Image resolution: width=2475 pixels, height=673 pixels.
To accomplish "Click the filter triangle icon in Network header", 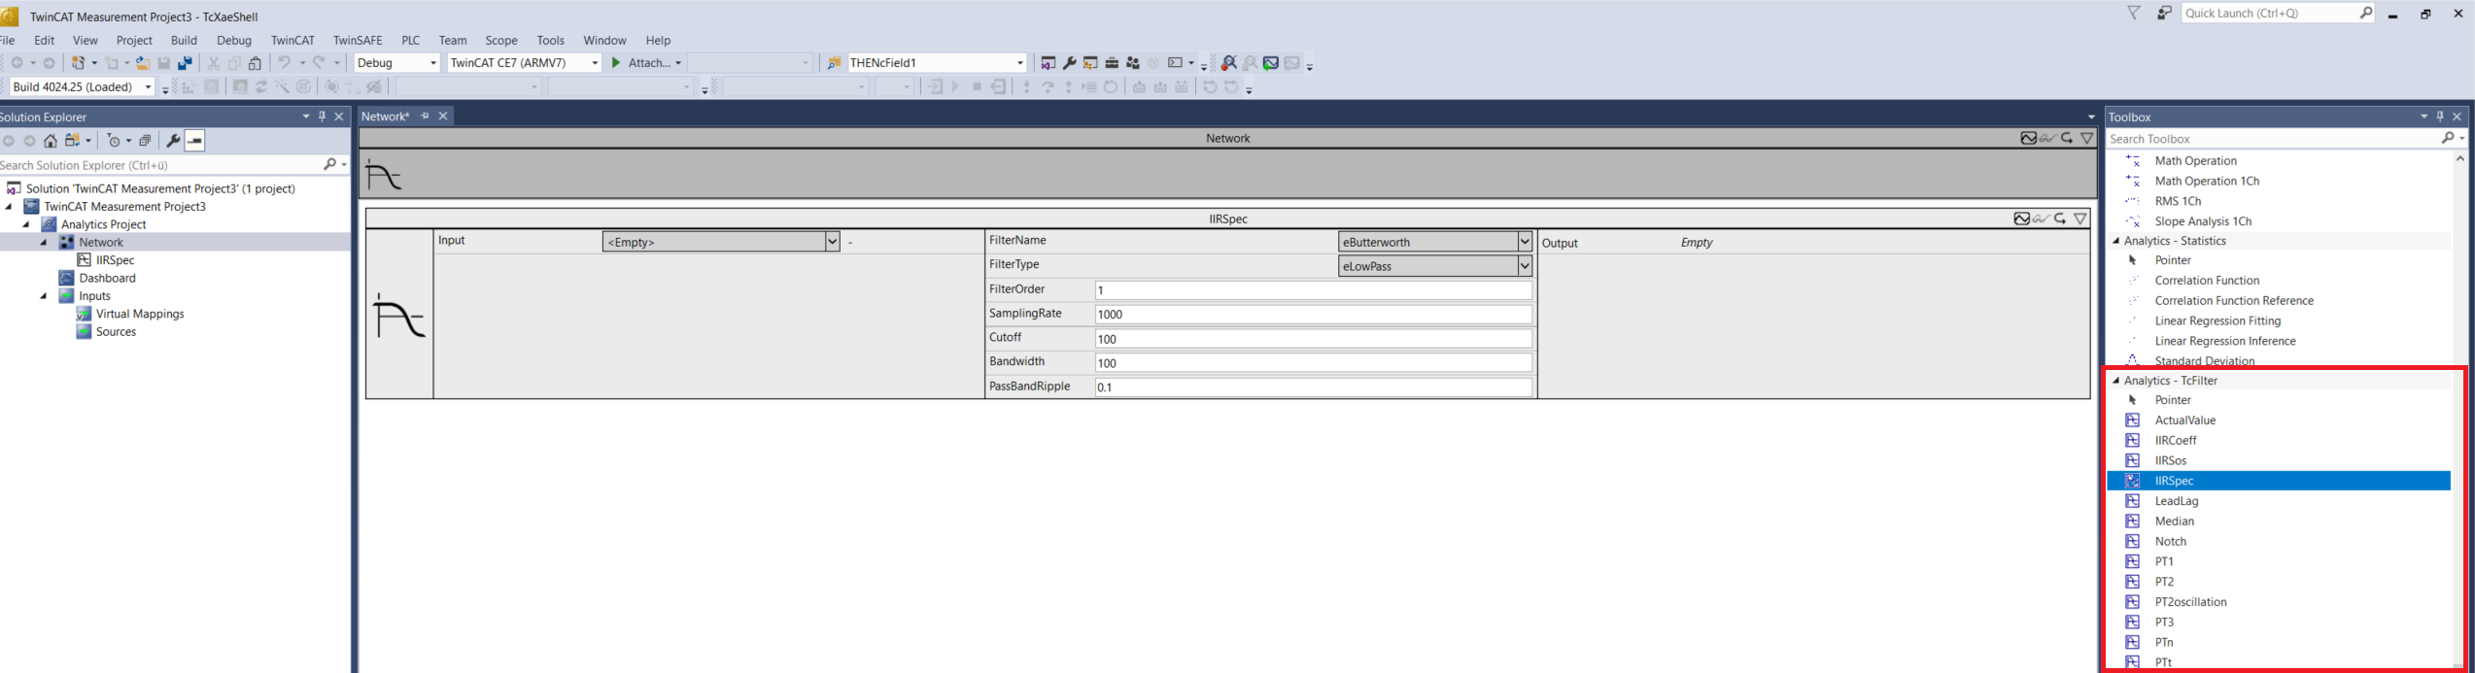I will click(2087, 138).
